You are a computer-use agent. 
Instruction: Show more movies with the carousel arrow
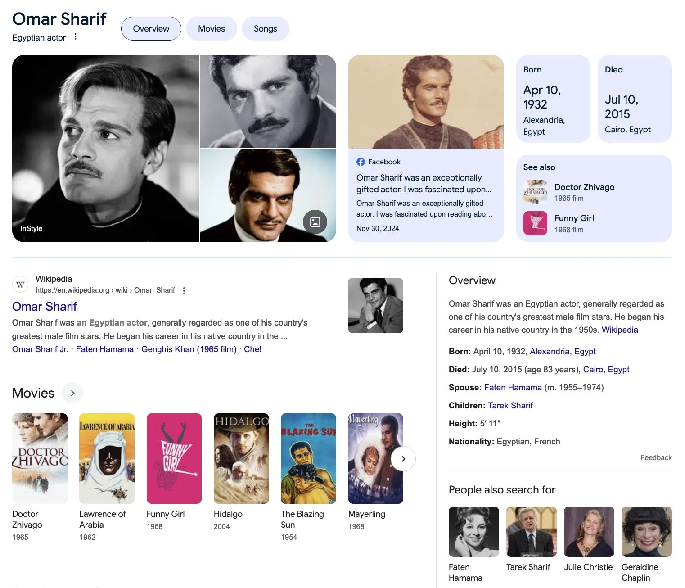coord(403,459)
